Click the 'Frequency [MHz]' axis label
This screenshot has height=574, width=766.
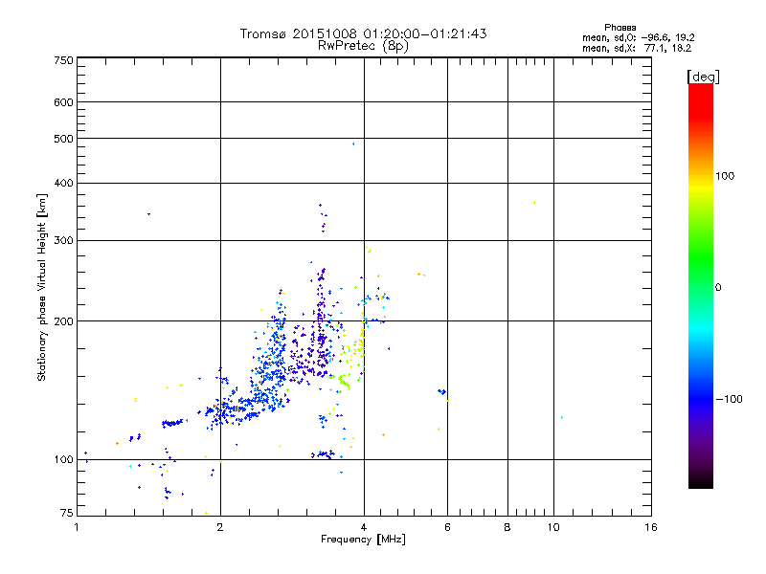[363, 540]
